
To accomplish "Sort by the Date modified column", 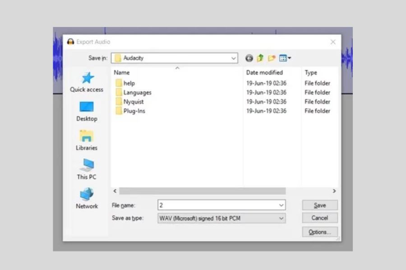I will click(x=264, y=72).
